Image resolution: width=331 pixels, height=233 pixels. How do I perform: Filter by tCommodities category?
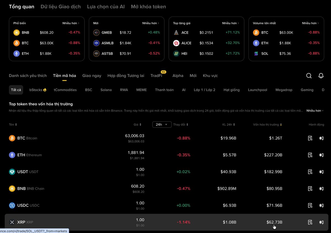65,90
